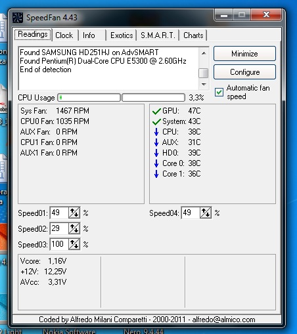Click the Speed03 value field showing 100
Screen dimensions: 297x334
[x=59, y=244]
